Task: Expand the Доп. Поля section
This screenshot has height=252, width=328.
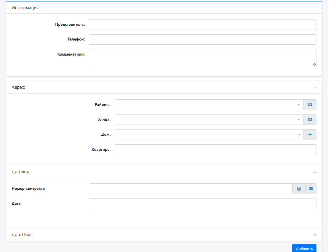Action: 315,235
